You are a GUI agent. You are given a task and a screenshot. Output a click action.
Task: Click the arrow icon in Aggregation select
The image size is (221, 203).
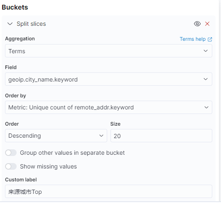(x=206, y=51)
